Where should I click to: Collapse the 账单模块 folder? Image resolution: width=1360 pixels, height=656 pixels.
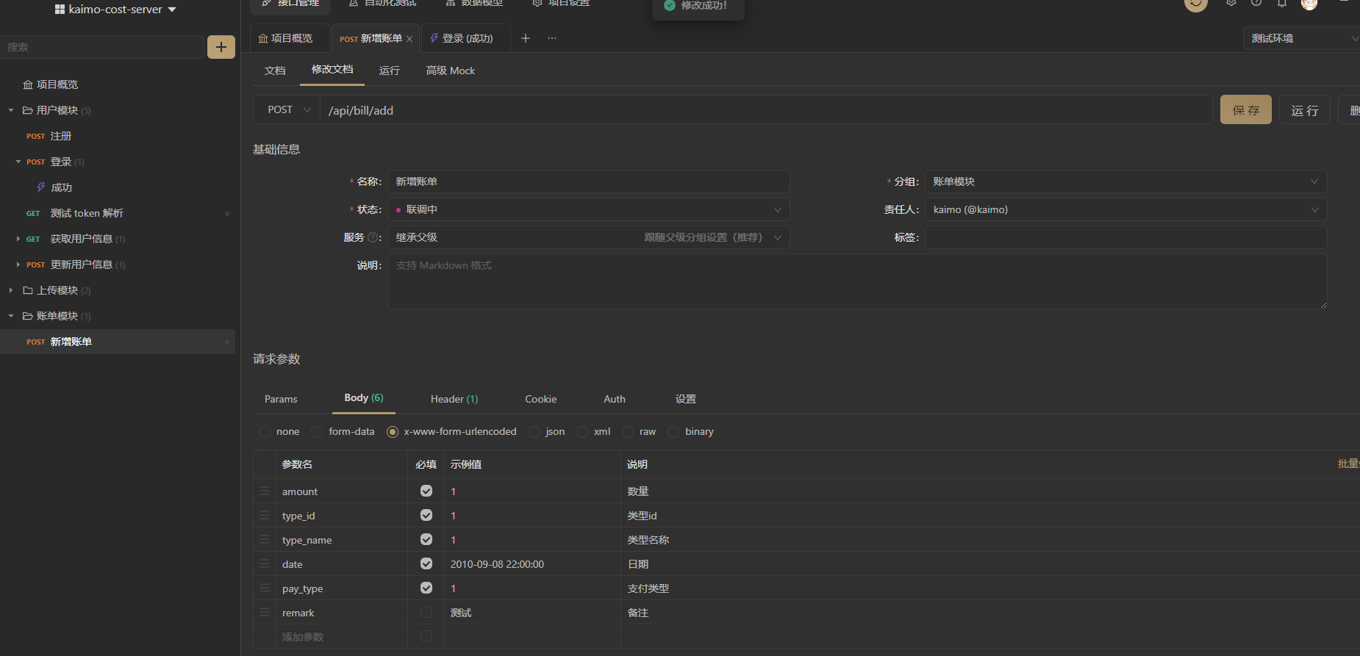click(x=11, y=316)
